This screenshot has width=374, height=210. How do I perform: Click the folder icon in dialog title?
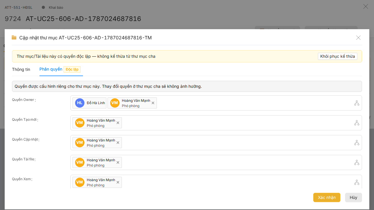14,38
